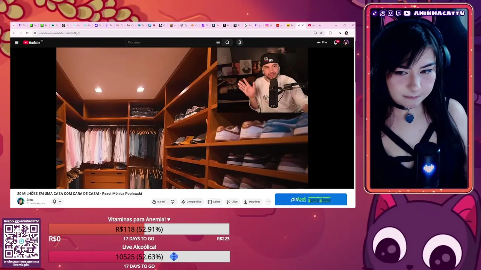481x270 pixels.
Task: Expand the subscription notification bell dropdown
Action: [57, 201]
